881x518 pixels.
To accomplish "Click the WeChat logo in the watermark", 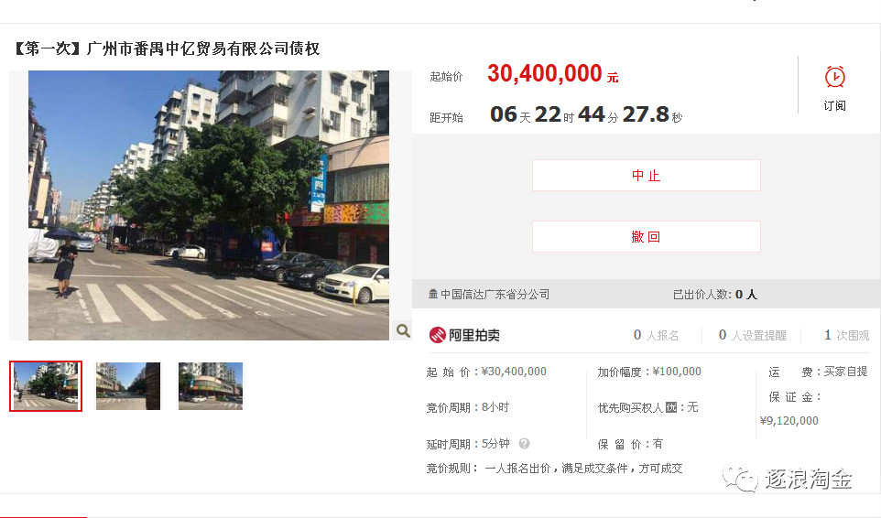I will [x=740, y=479].
